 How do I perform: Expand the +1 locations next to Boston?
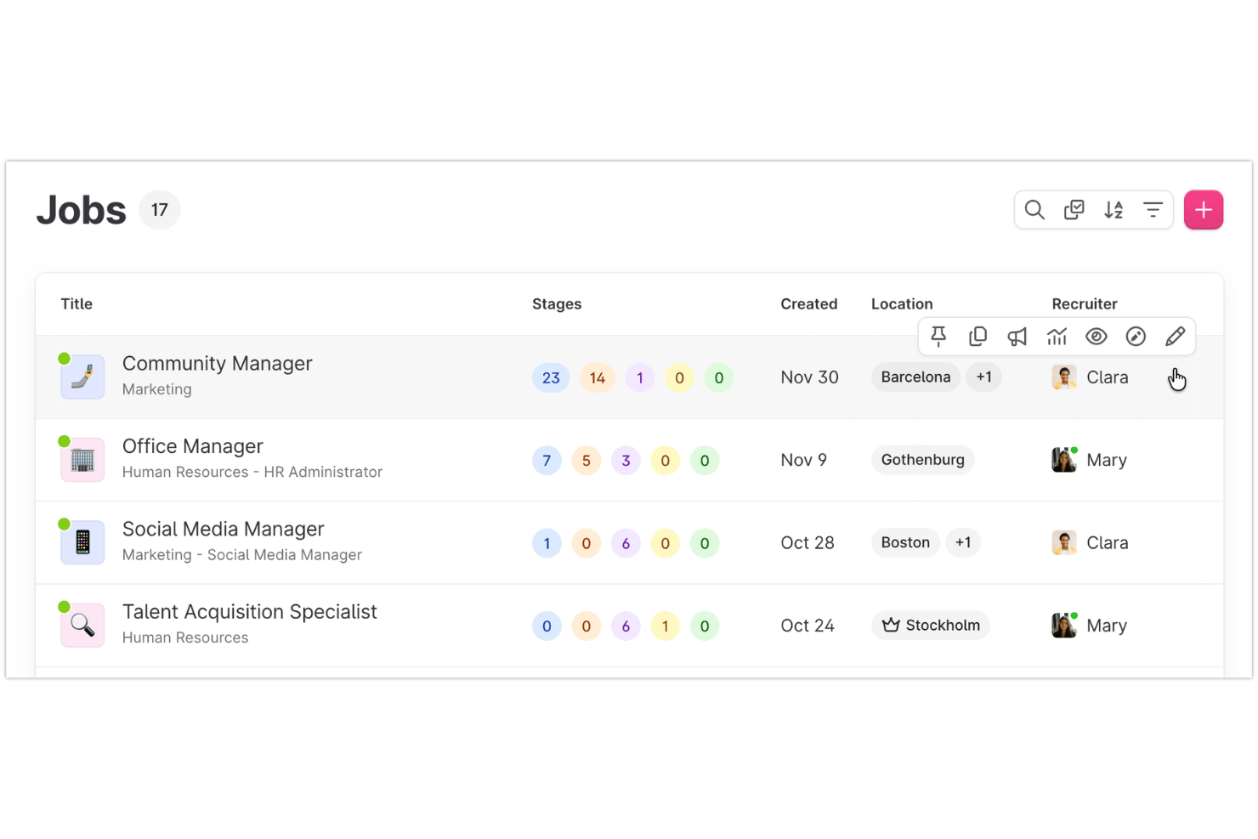click(963, 542)
